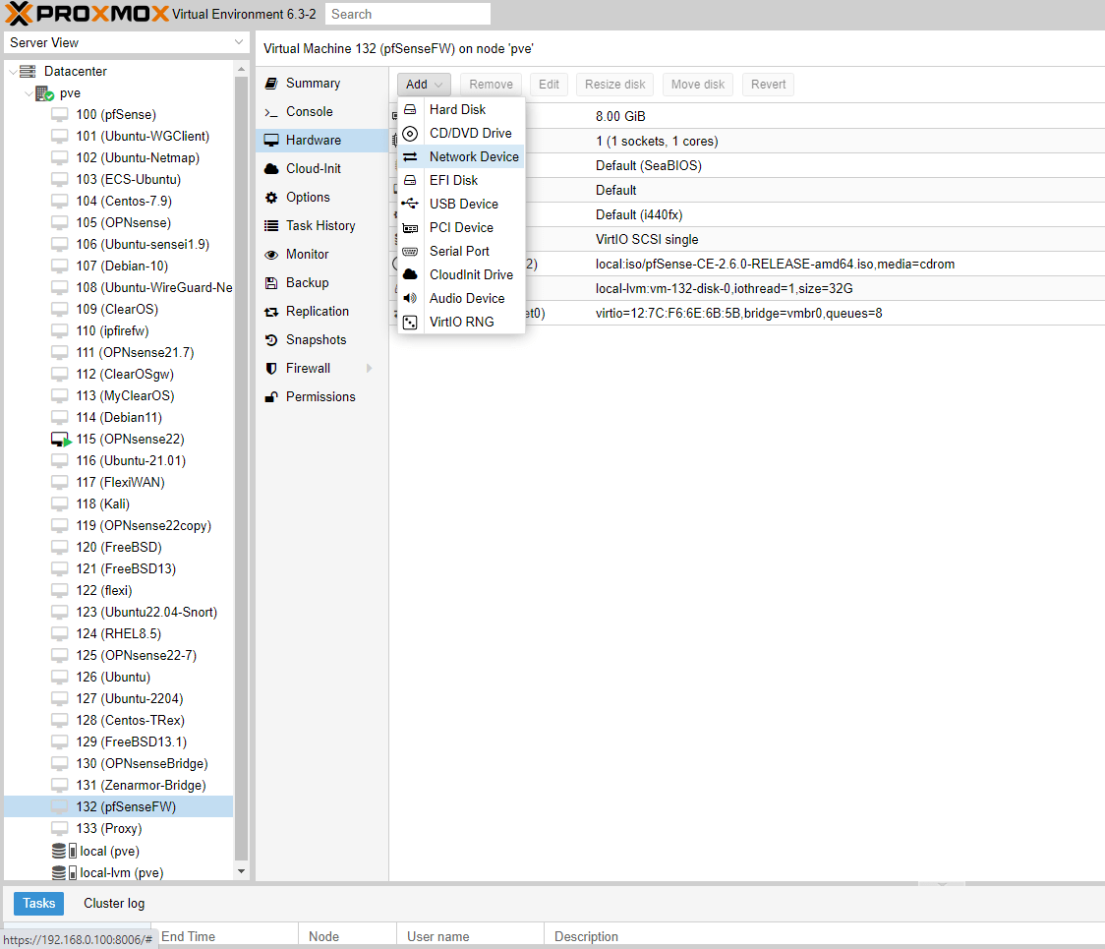Select the local-lvm vm-132-disk-0 row
Image resolution: width=1105 pixels, height=949 pixels.
click(x=747, y=288)
